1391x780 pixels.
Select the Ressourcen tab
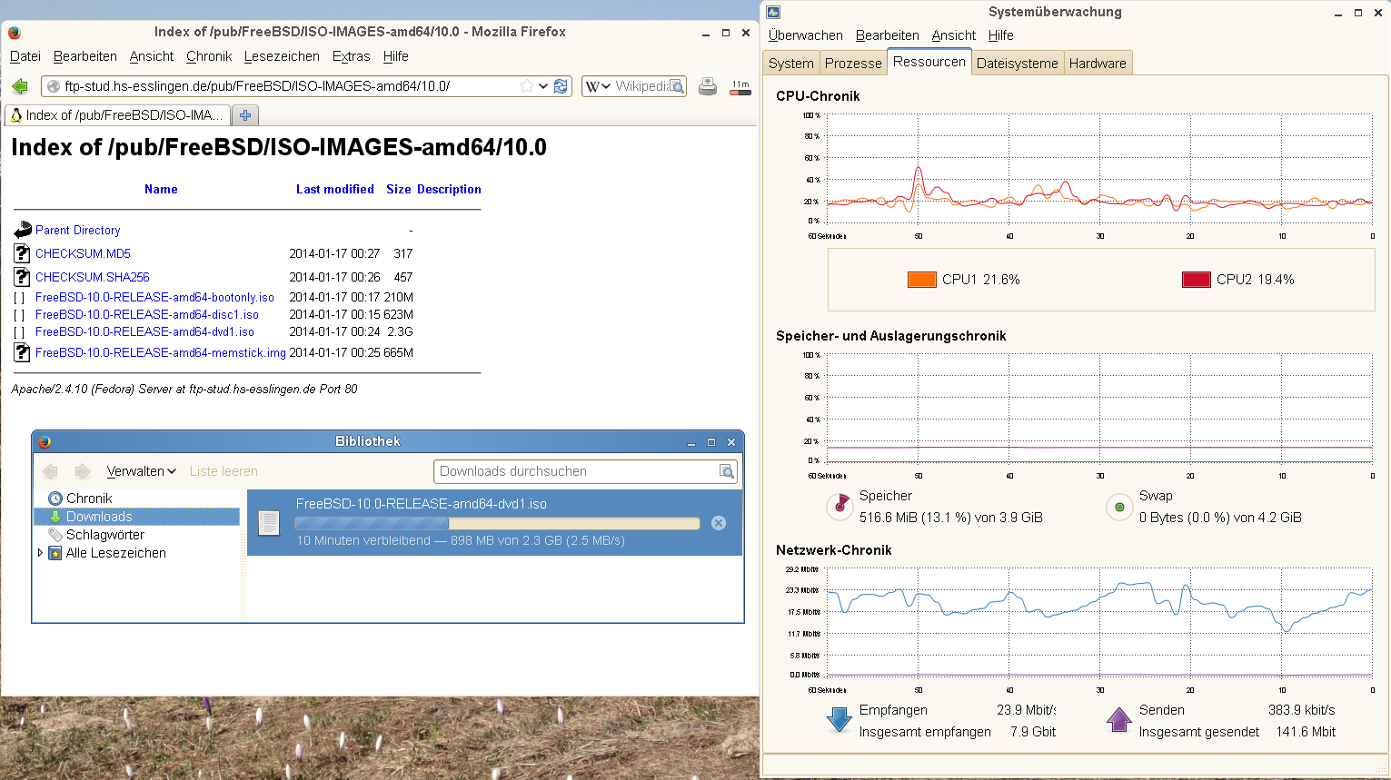tap(929, 62)
